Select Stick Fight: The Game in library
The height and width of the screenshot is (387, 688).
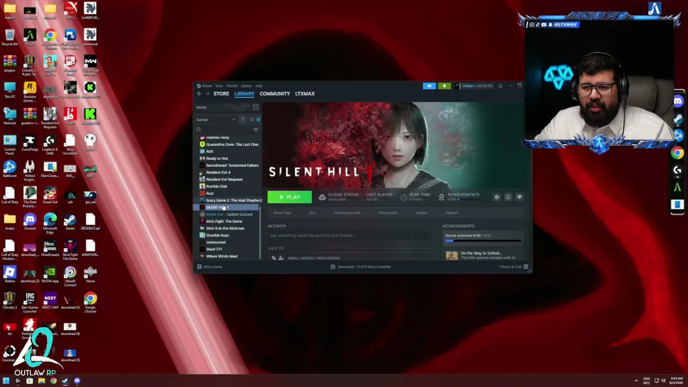point(224,221)
